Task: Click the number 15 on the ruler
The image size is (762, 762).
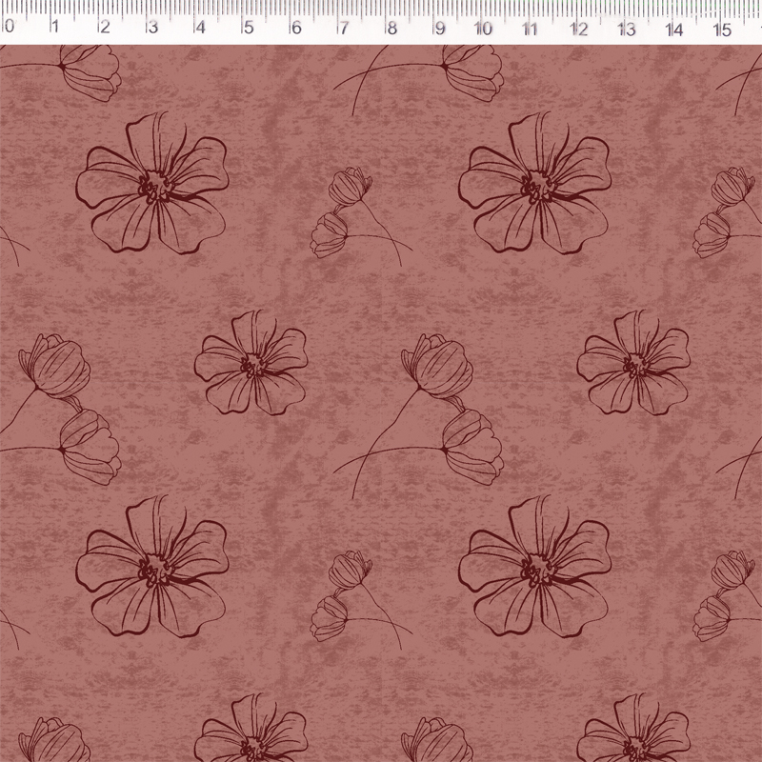Action: pos(722,29)
